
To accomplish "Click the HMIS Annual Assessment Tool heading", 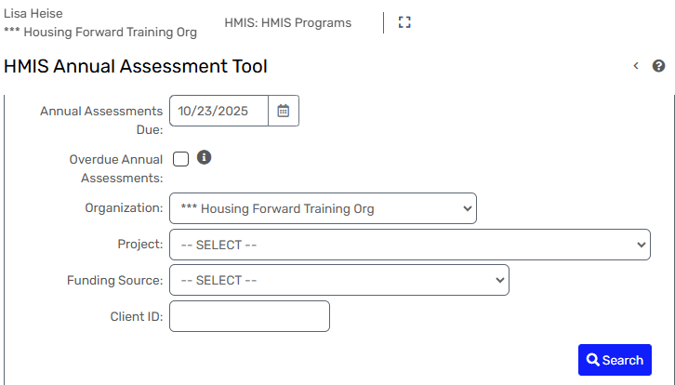I will pyautogui.click(x=136, y=66).
